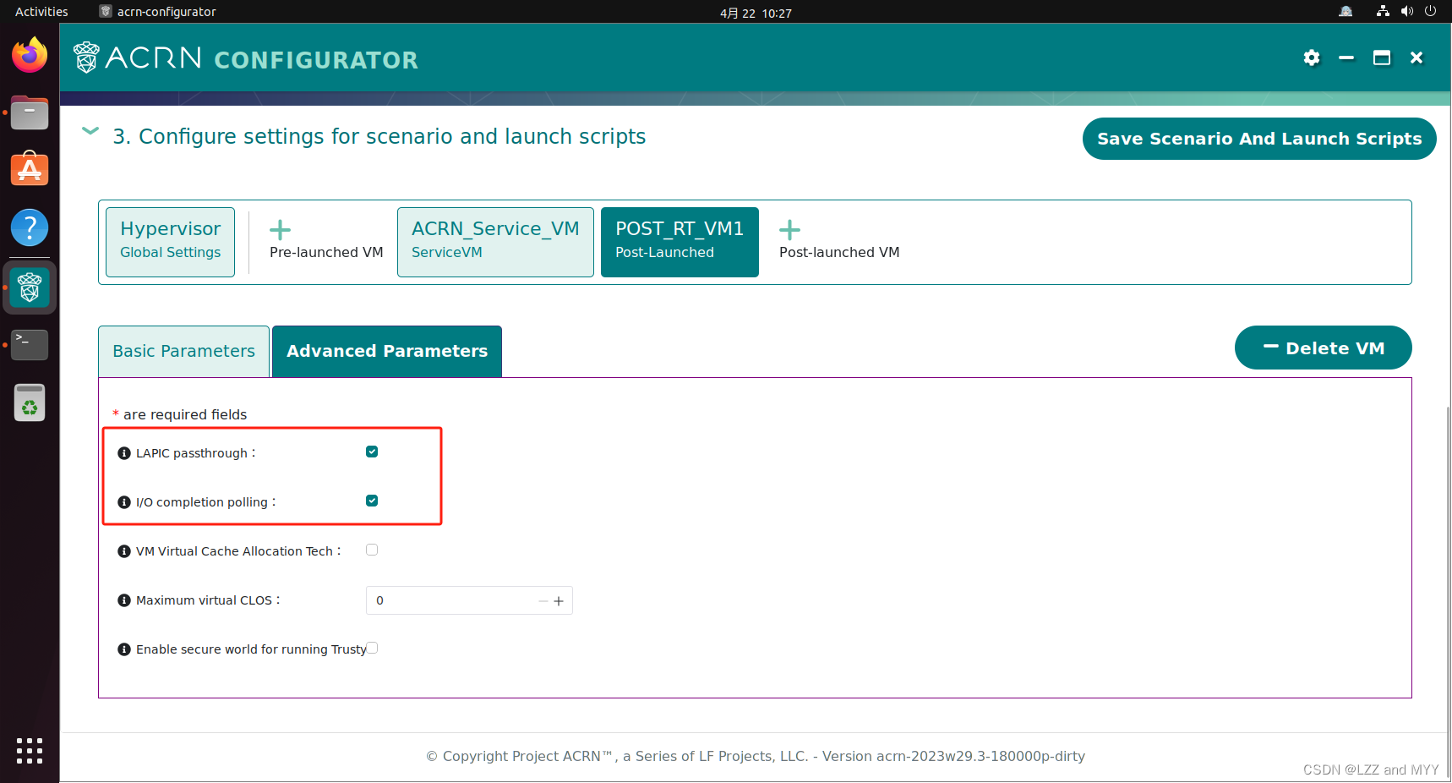Add a new Pre-launched VM plus icon

(x=280, y=229)
